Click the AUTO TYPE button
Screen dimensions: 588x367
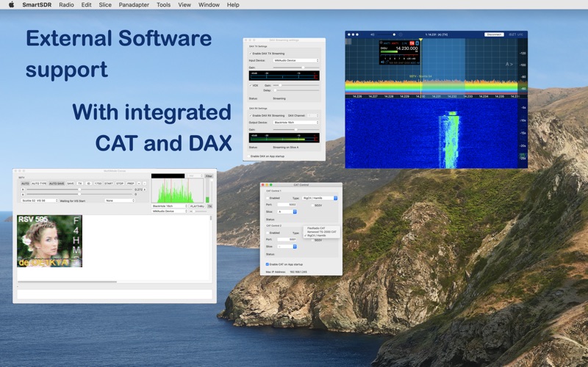[x=39, y=183]
